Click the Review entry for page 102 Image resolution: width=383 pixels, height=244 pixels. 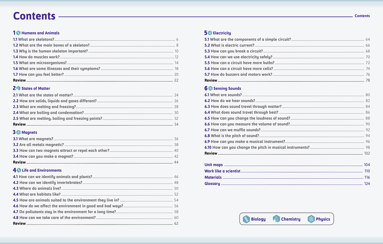pyautogui.click(x=287, y=153)
